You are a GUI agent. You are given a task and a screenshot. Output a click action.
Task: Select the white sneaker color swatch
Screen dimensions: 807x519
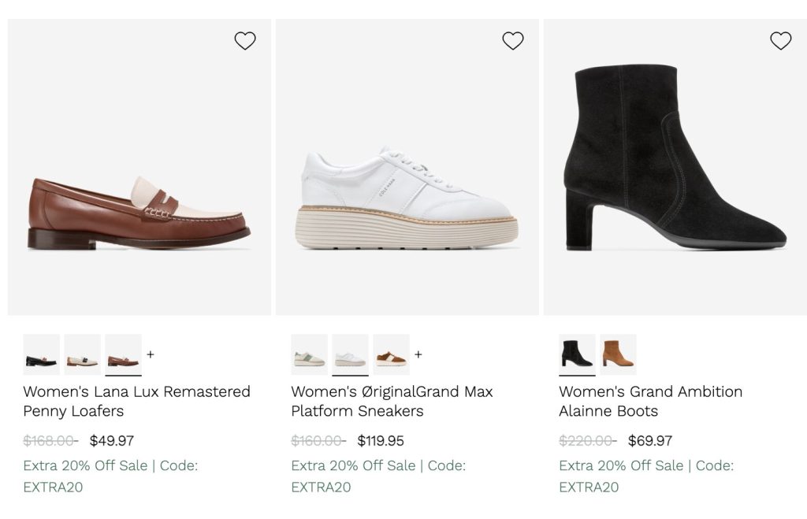coord(350,354)
